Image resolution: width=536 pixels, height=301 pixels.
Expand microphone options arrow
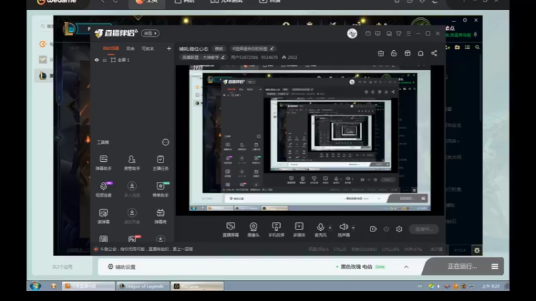[330, 227]
